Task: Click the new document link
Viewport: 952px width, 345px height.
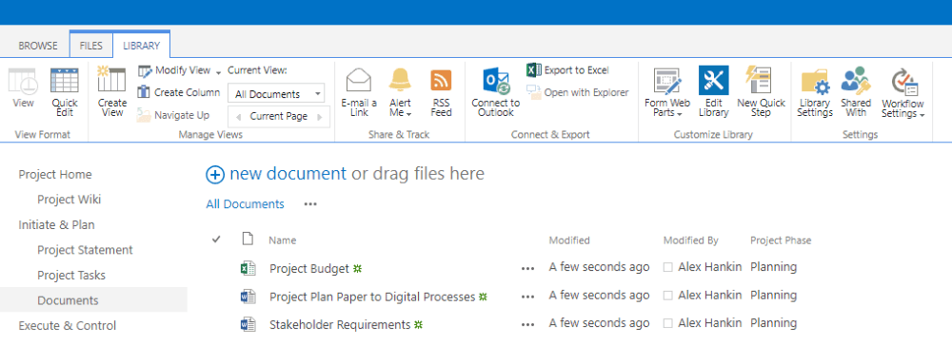Action: click(288, 174)
